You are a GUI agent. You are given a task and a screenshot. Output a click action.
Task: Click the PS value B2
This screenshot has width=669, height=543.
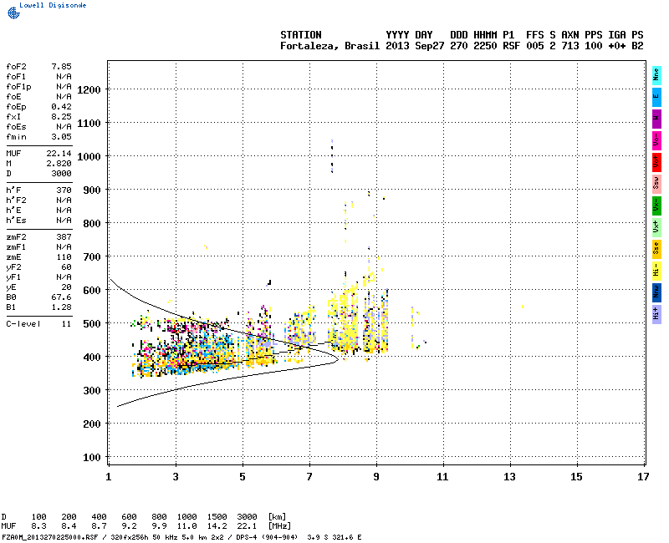pyautogui.click(x=637, y=46)
